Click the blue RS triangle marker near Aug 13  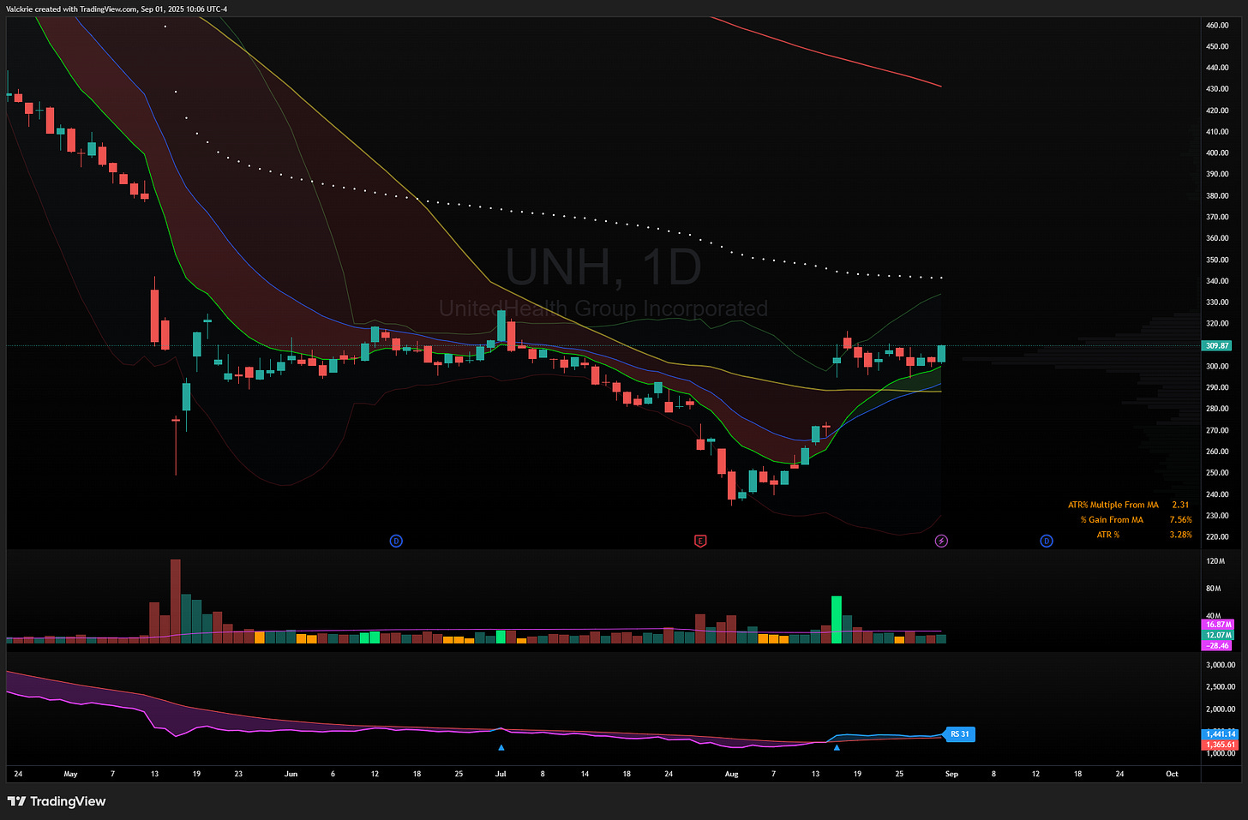[x=837, y=747]
